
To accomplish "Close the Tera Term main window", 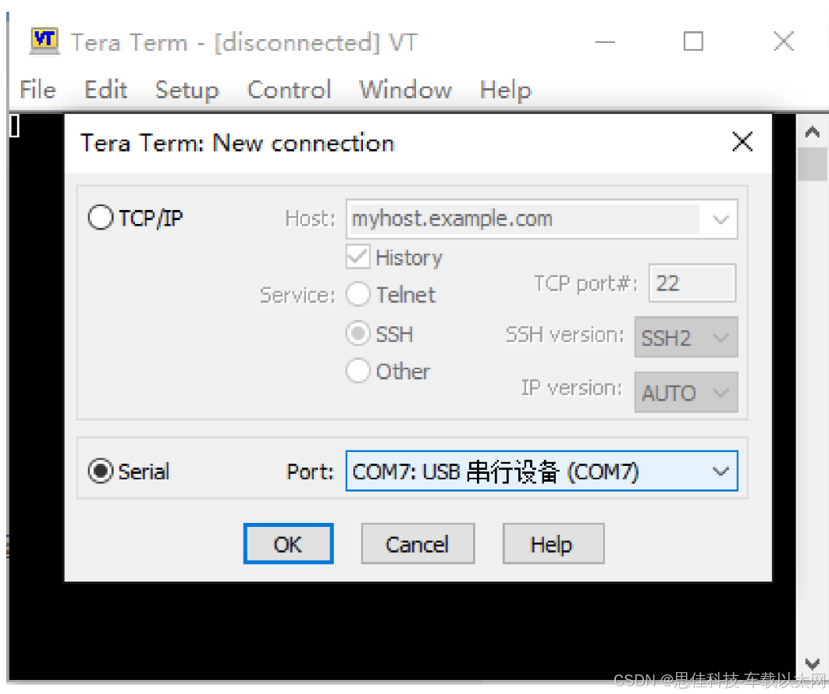I will pyautogui.click(x=784, y=41).
